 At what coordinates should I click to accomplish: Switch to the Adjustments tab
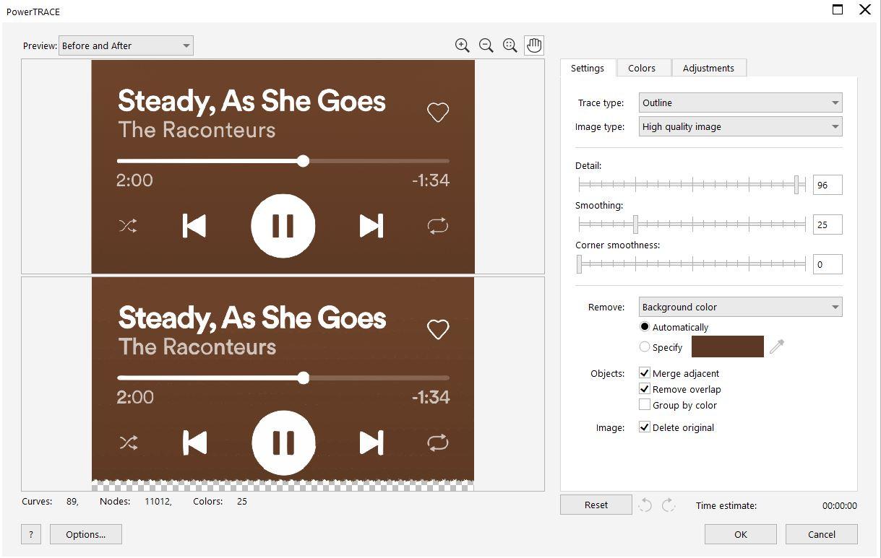(x=708, y=68)
